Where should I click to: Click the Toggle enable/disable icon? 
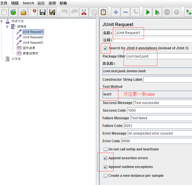135,12
